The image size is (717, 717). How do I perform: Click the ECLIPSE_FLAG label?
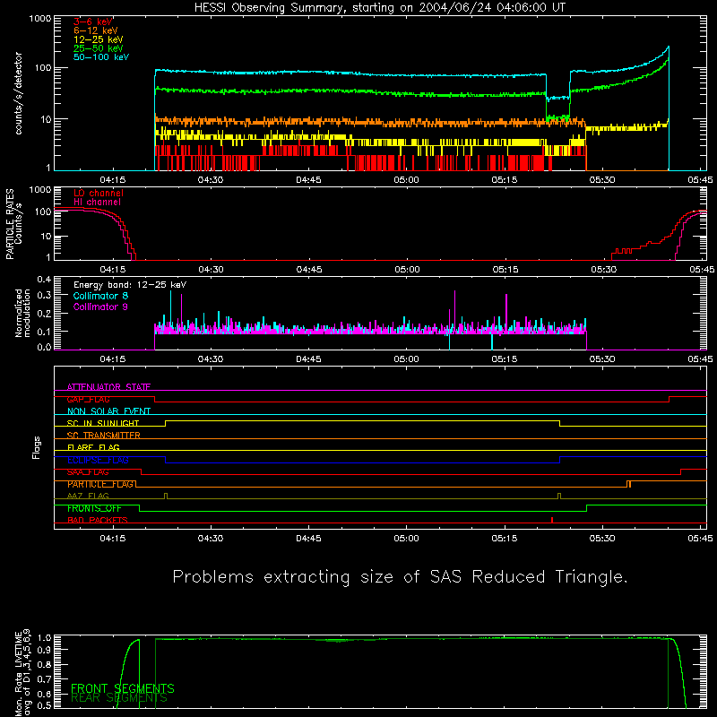[x=98, y=460]
